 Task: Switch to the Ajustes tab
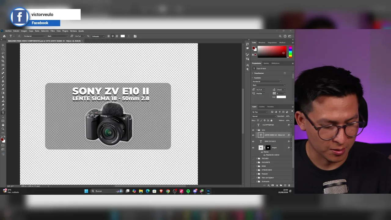pyautogui.click(x=266, y=63)
